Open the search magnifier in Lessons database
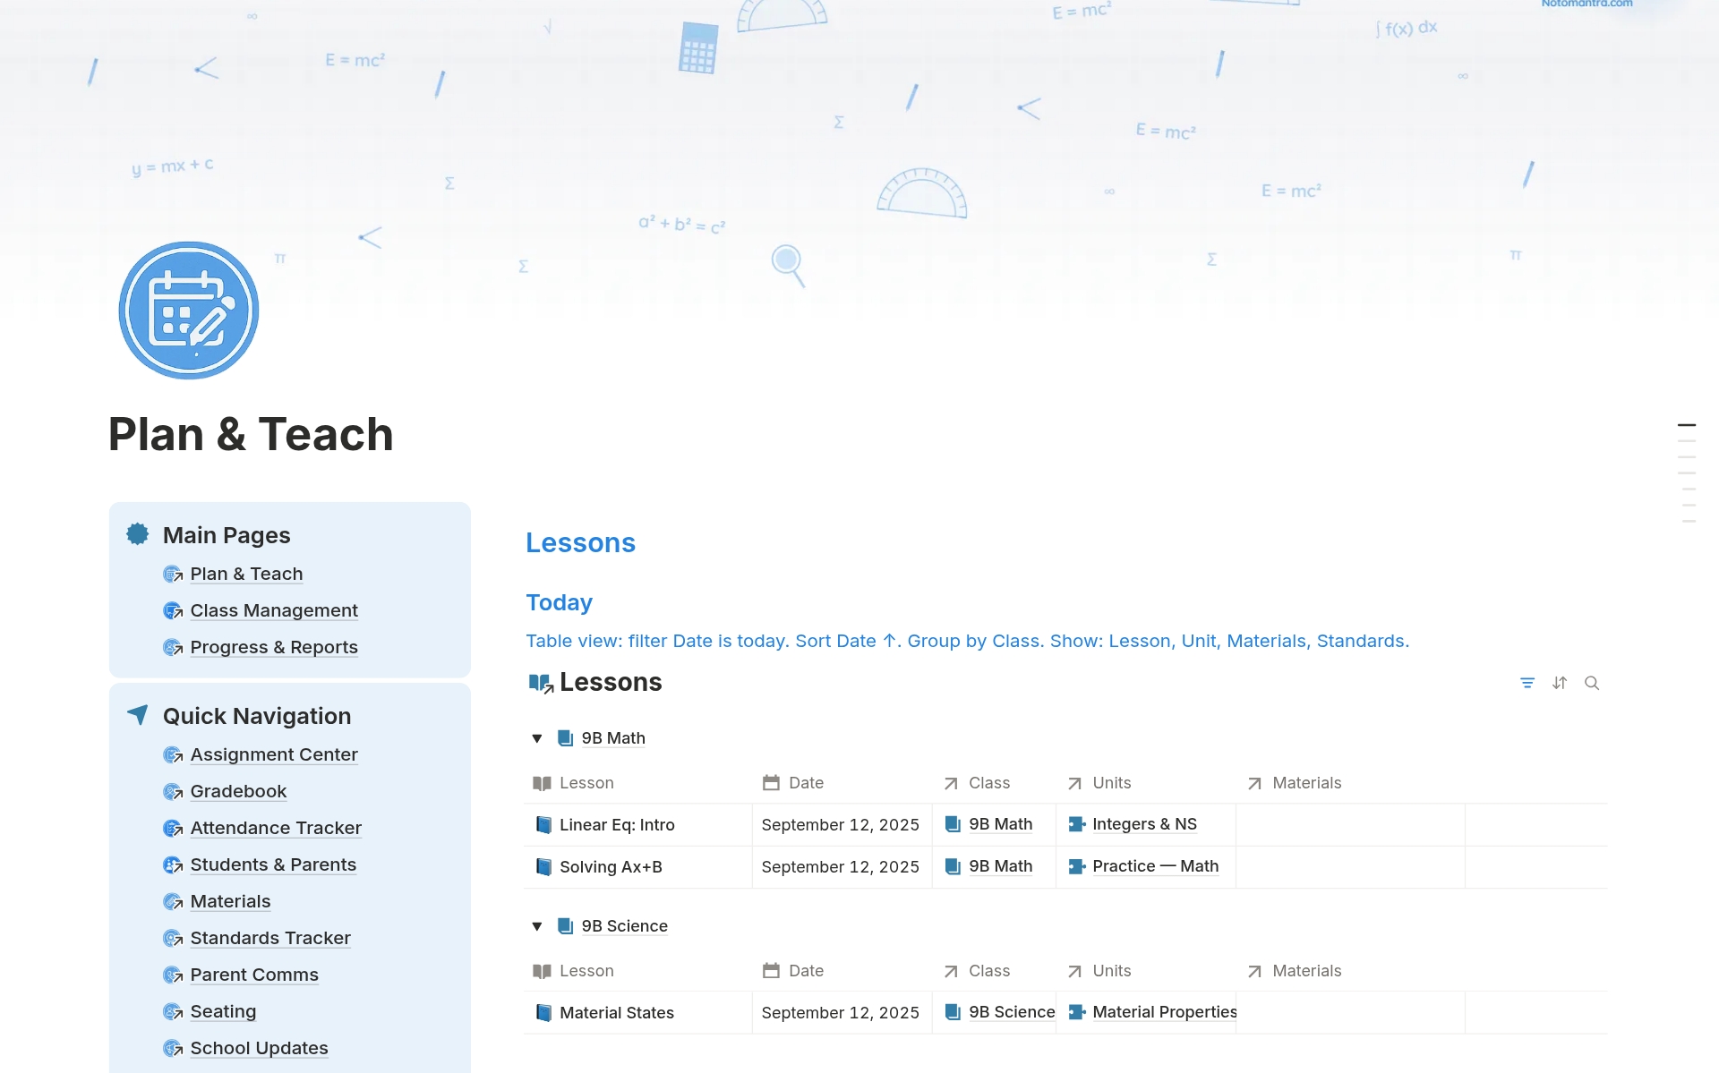This screenshot has height=1073, width=1719. (1592, 683)
